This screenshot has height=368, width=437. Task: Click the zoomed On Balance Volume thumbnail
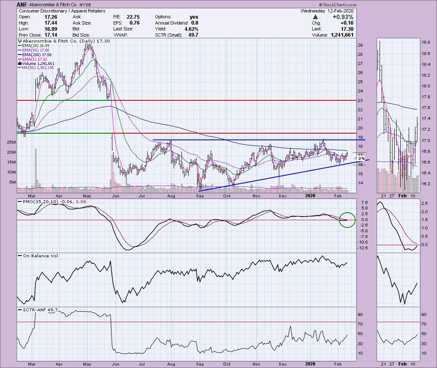pyautogui.click(x=398, y=280)
